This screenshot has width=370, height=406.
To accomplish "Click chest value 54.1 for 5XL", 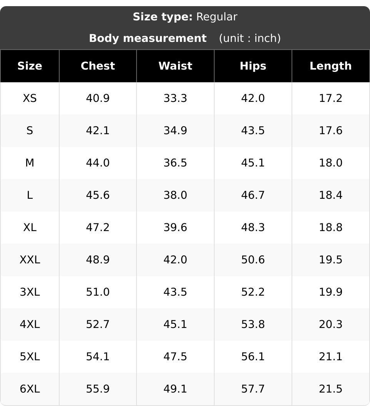I will (x=98, y=356).
